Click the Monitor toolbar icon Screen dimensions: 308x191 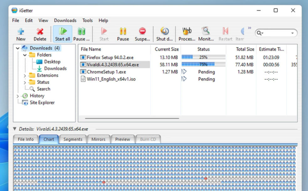(206, 31)
